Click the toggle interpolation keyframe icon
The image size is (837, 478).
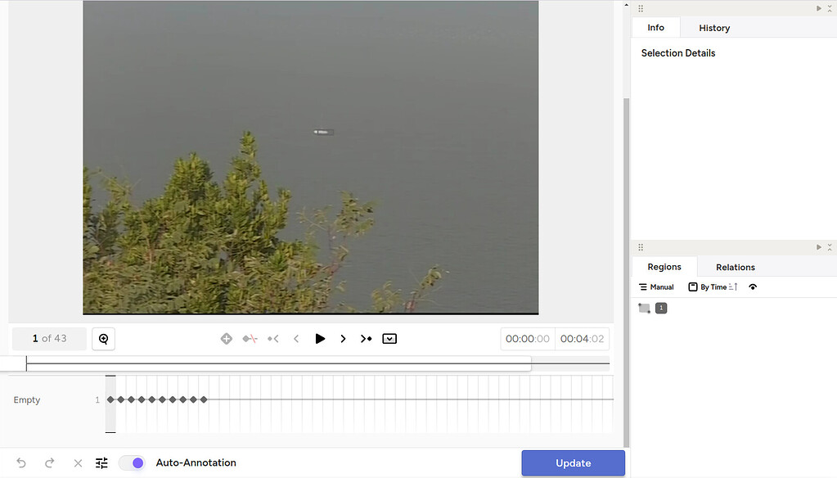(250, 338)
